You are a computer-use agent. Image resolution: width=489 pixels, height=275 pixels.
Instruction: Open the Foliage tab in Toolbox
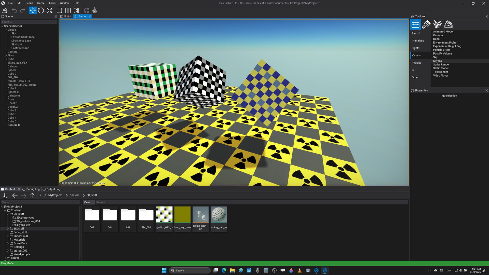click(x=437, y=24)
